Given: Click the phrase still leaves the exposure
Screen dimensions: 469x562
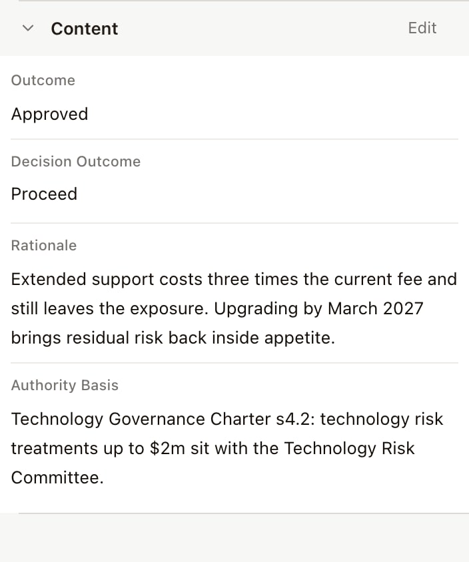Looking at the screenshot, I should (x=110, y=308).
